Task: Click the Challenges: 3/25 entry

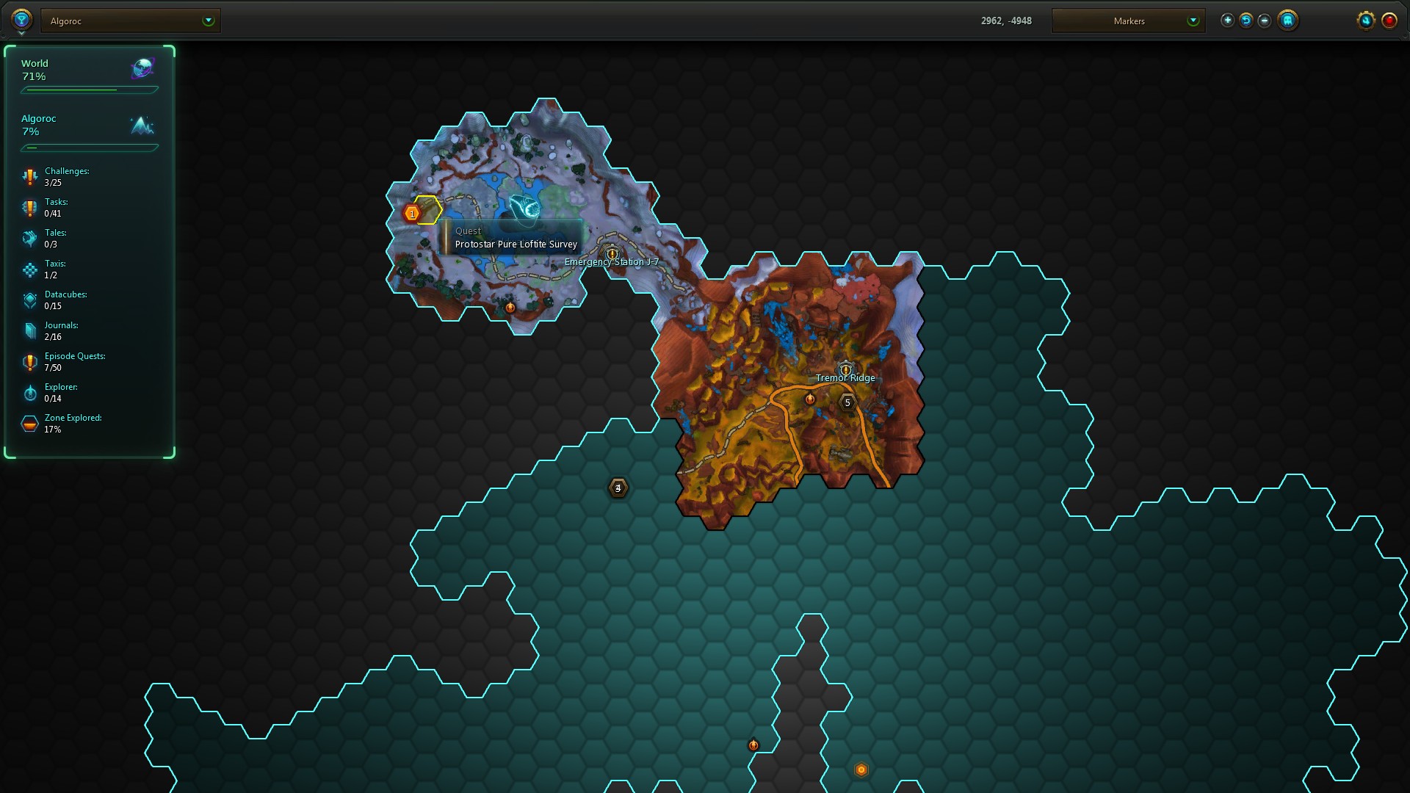Action: 67,177
